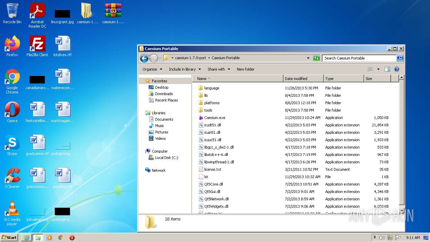Sort files by Type column header
430x242 pixels.
pyautogui.click(x=344, y=79)
